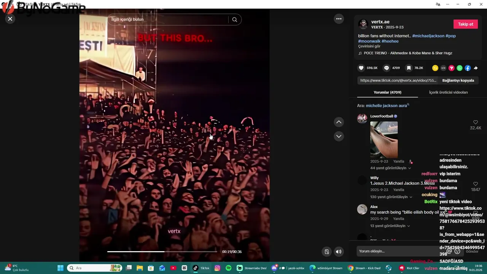Open YouTube from the taskbar
Screen dimensions: 487x274
click(173, 268)
